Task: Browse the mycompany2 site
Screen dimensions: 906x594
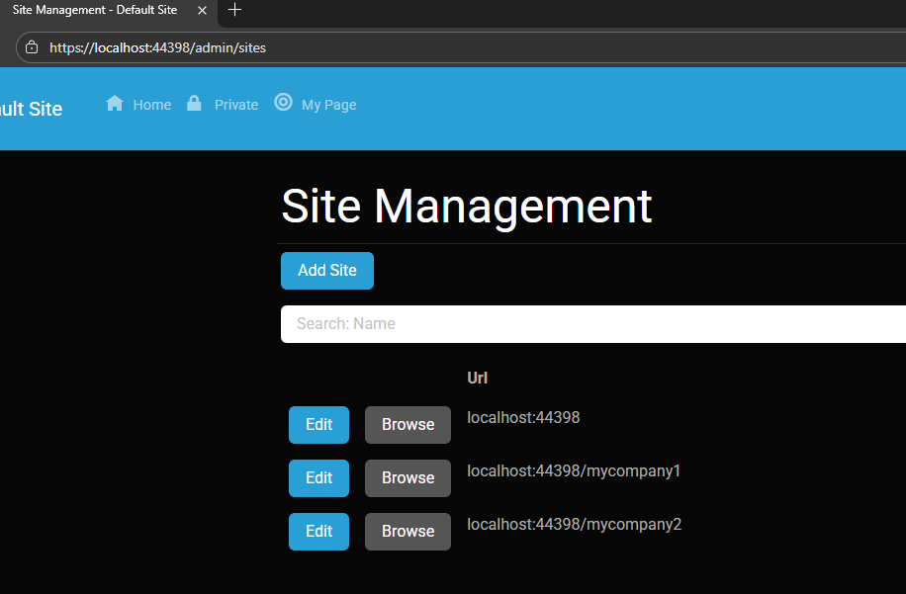Action: point(408,532)
